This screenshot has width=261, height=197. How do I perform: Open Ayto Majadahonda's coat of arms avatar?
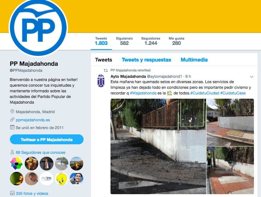[x=101, y=81]
